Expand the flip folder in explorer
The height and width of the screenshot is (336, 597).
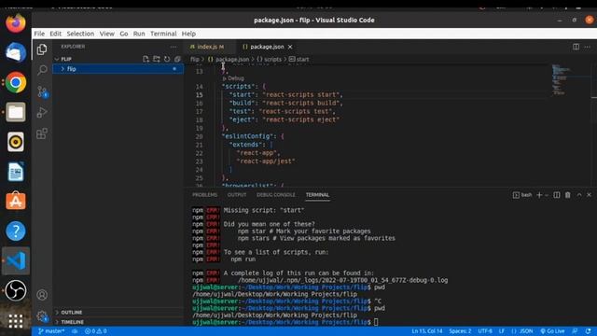(x=118, y=69)
